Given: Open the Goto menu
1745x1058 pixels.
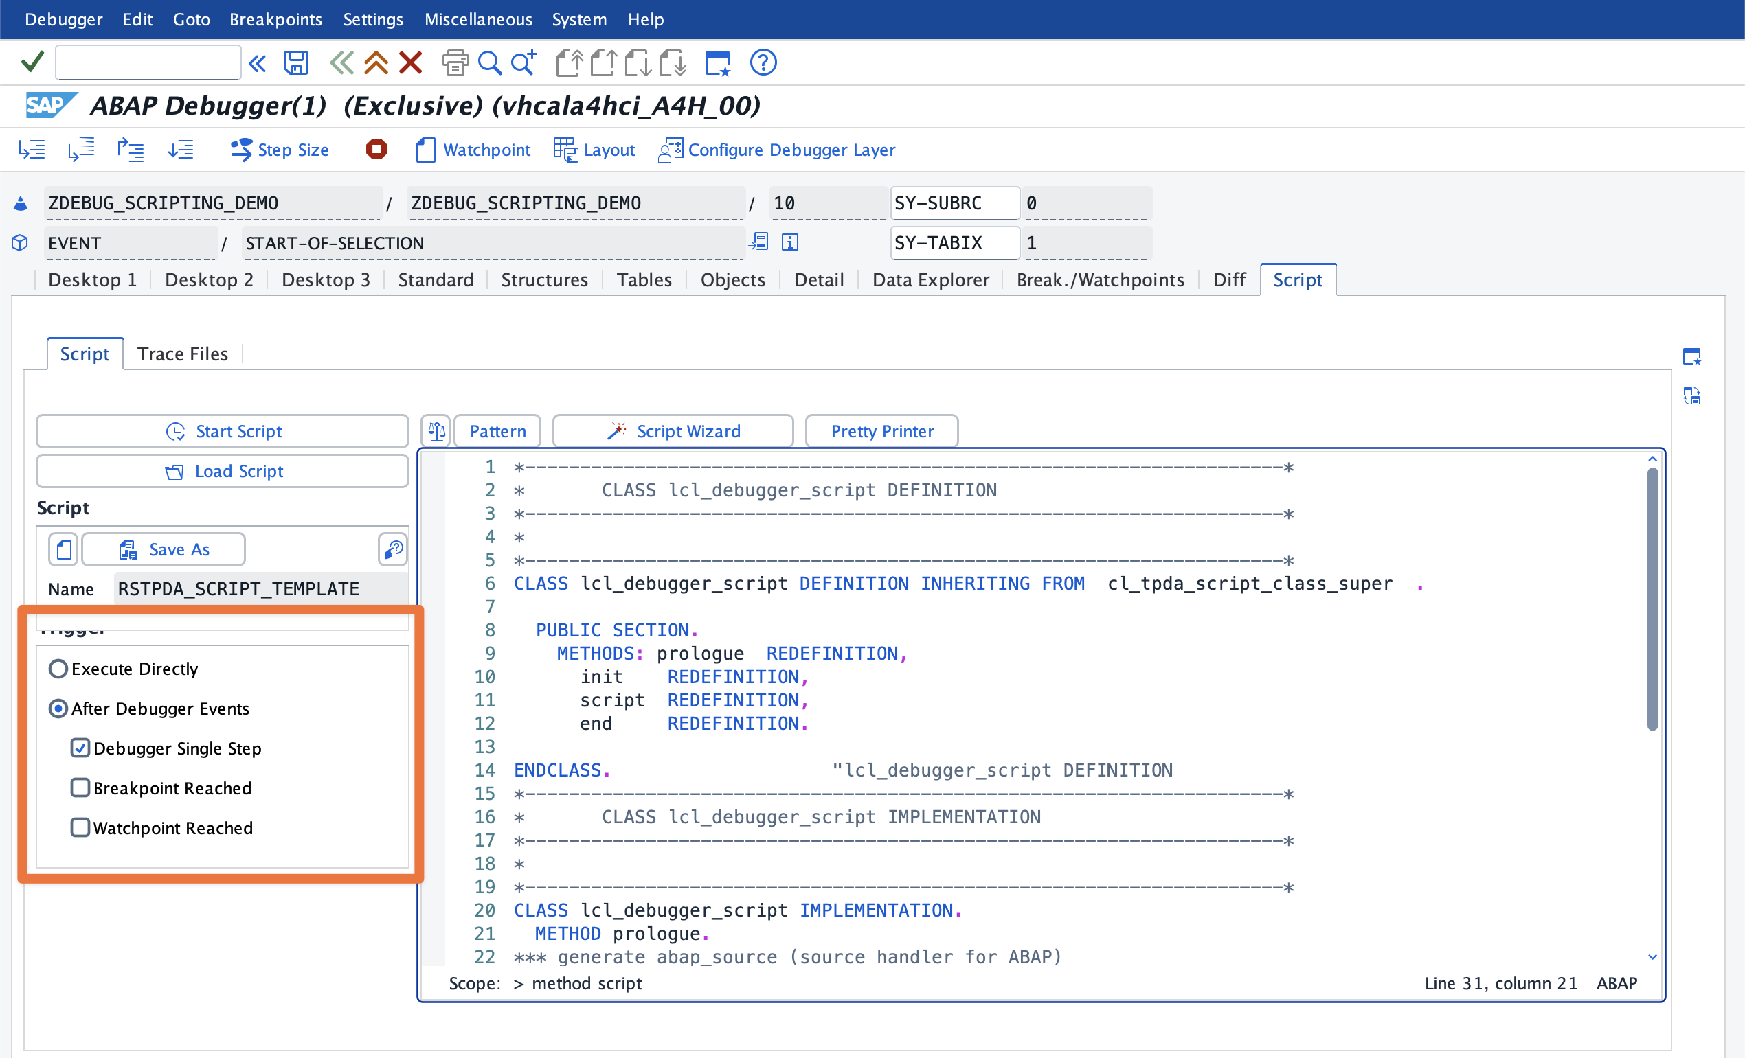Looking at the screenshot, I should point(191,19).
